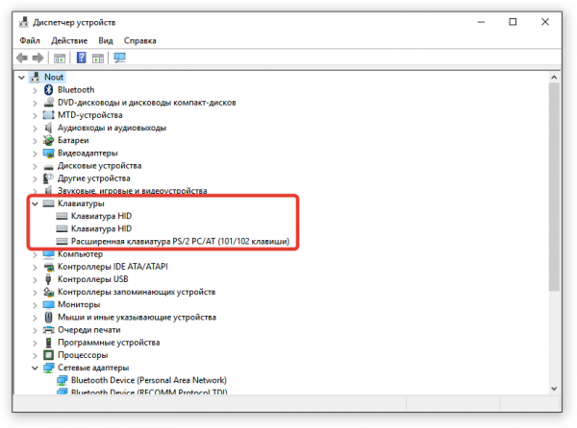Click the Компьютер category icon
577x428 pixels.
(48, 254)
